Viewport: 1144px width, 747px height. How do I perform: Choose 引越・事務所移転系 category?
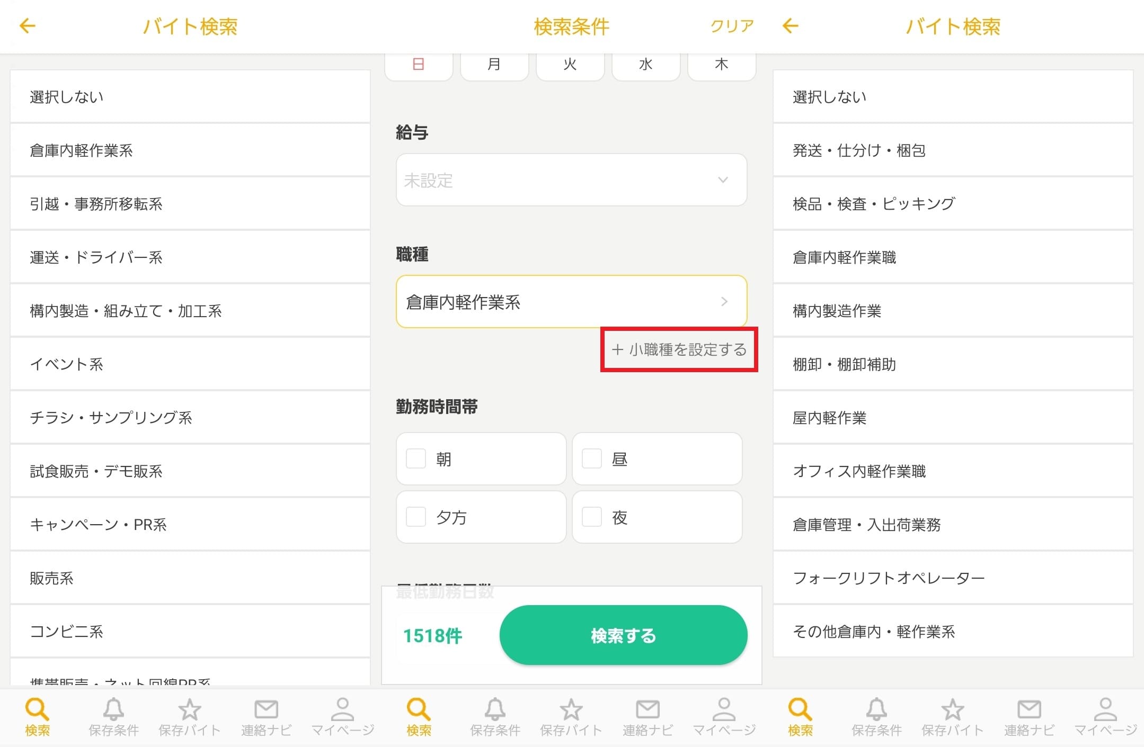(190, 204)
